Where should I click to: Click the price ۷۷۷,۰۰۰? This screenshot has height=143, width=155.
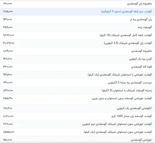pyautogui.click(x=8, y=124)
